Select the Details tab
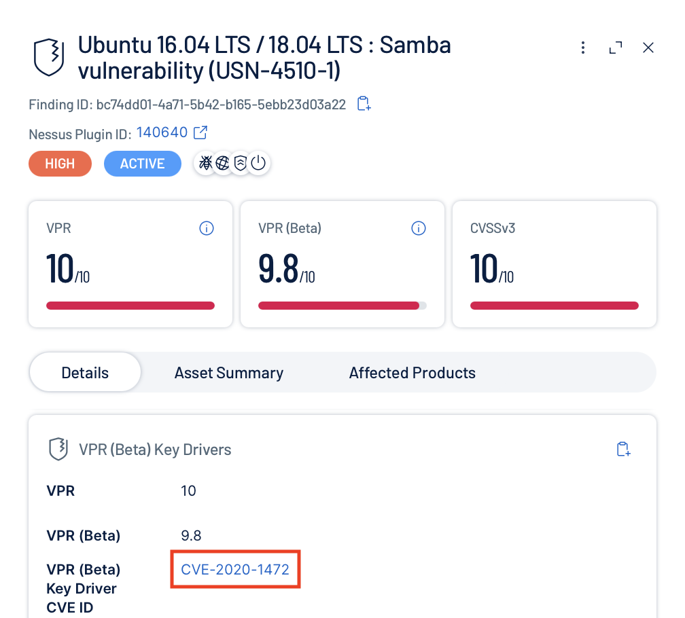Screen dimensions: 685x618 coord(85,373)
